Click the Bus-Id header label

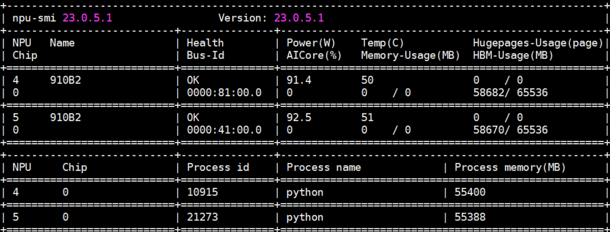[205, 55]
